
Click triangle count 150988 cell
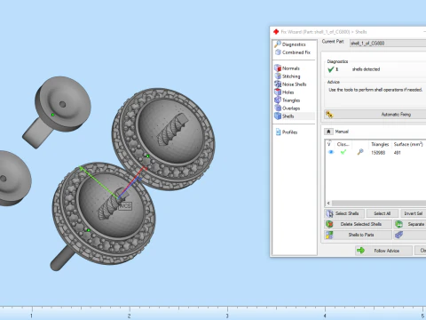378,153
